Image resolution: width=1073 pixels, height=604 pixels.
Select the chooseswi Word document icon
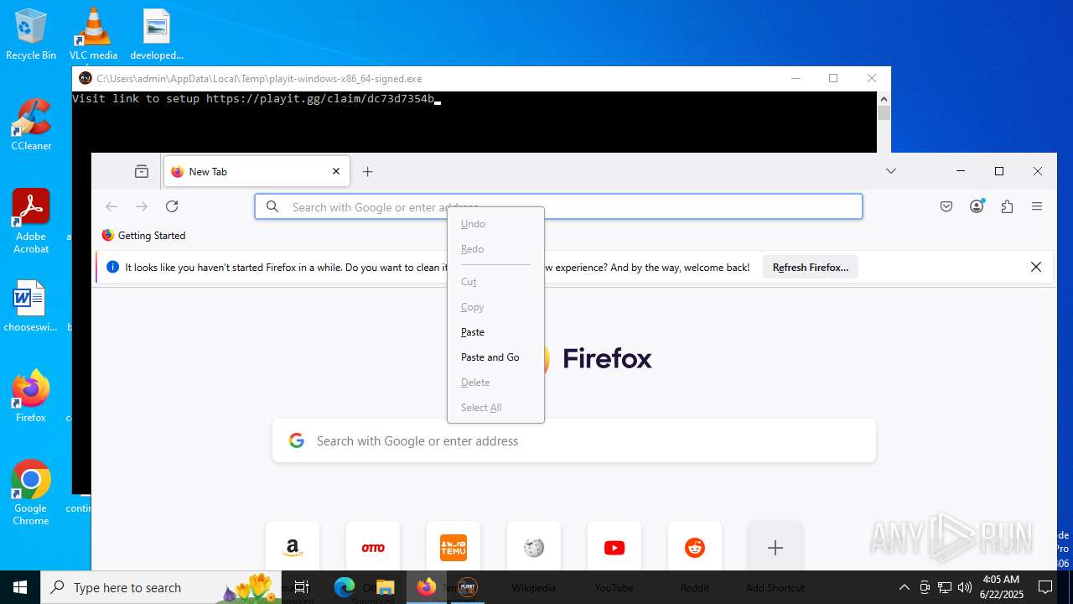click(30, 306)
